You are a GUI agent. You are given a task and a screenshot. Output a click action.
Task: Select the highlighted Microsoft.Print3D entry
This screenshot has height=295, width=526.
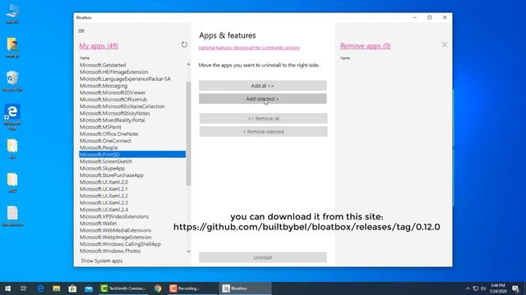click(132, 154)
